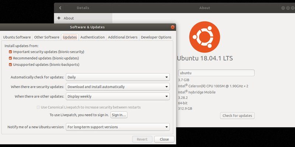Open the Additional Drivers tab
Viewport: 295px width, 147px height.
click(123, 37)
